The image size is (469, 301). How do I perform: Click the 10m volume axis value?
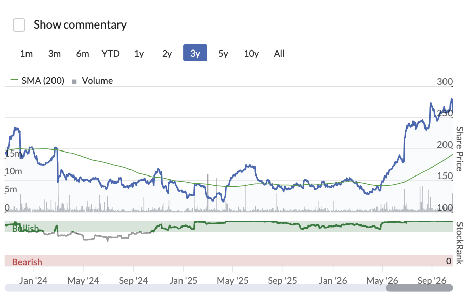(13, 171)
